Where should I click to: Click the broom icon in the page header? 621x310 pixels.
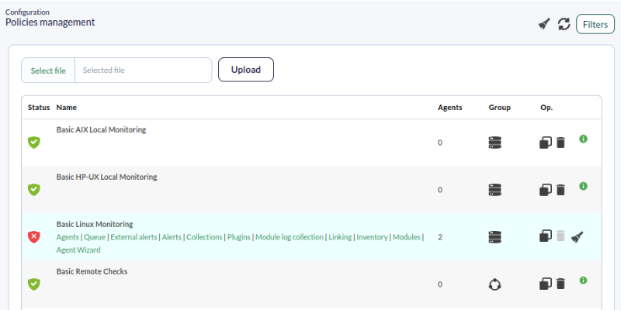tap(544, 24)
